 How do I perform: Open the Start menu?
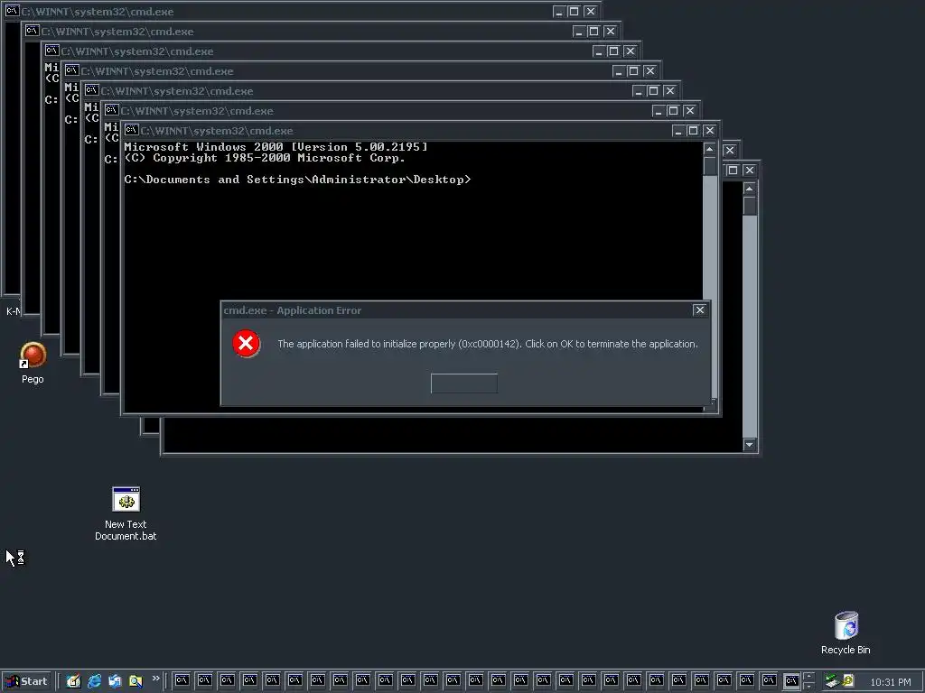[x=26, y=681]
